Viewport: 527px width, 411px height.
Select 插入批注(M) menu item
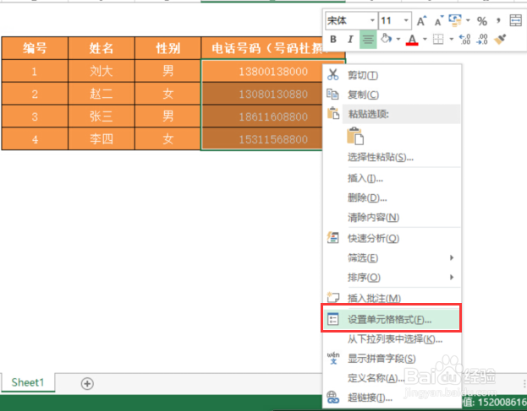[392, 298]
